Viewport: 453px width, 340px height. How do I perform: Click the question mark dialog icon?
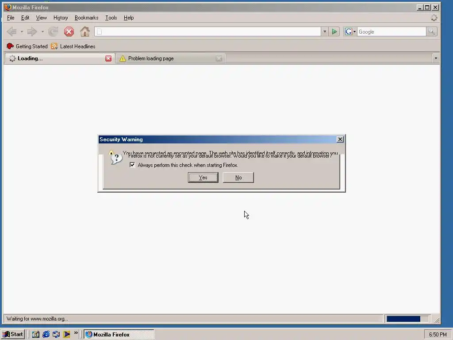pos(116,159)
